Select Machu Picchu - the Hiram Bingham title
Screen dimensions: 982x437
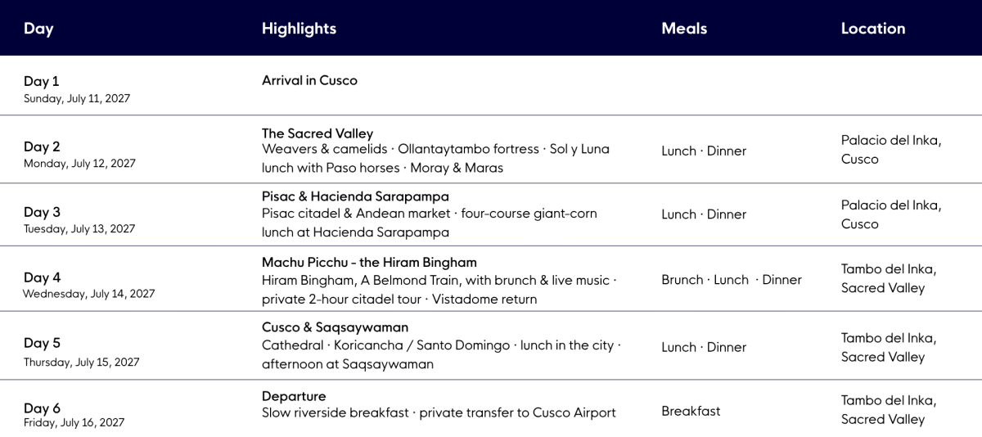click(369, 263)
